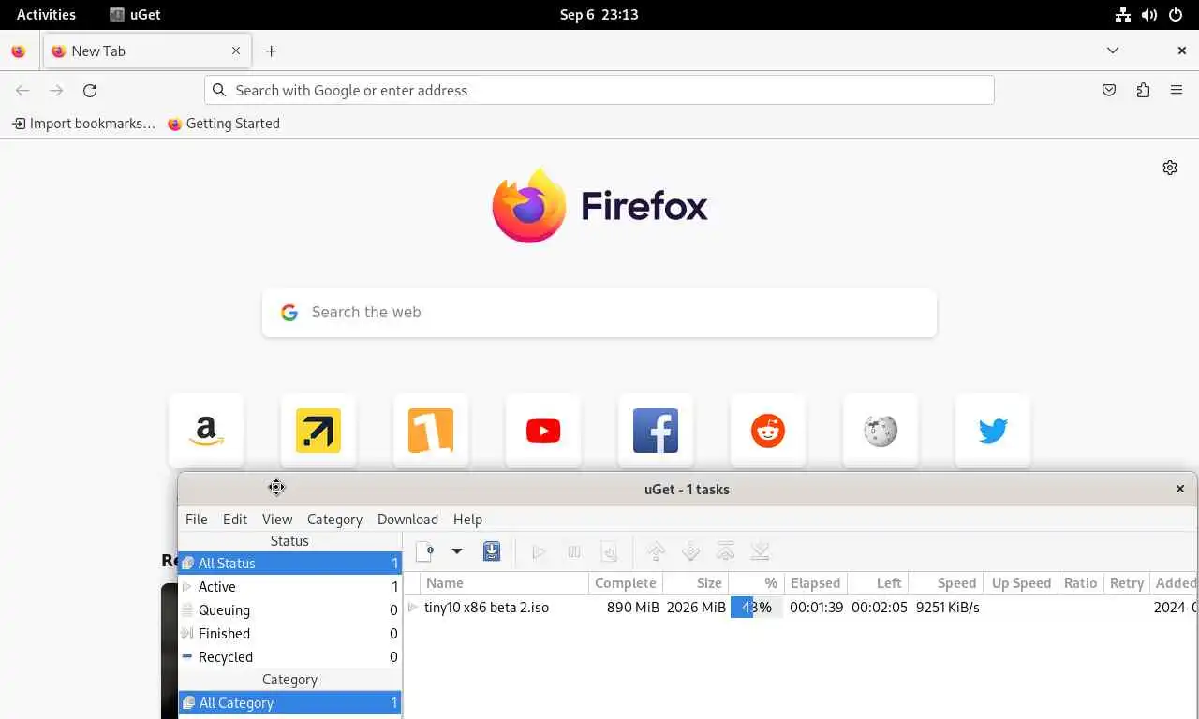
Task: Click the Firefox address bar
Action: 599,90
